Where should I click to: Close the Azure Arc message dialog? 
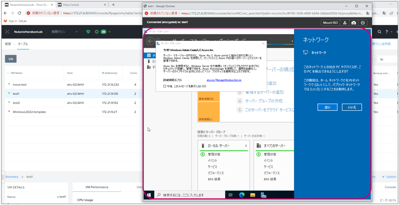(x=263, y=43)
